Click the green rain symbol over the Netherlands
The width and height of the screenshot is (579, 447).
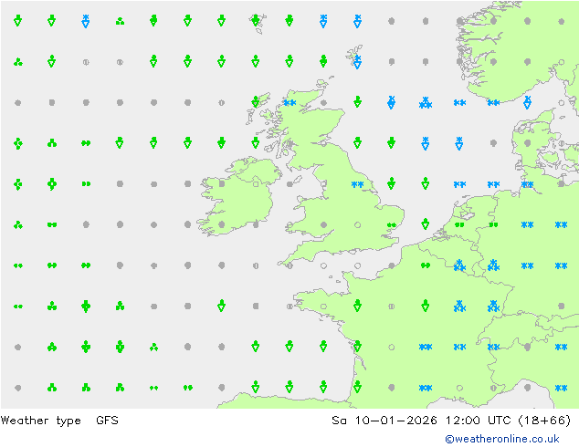pos(459,224)
